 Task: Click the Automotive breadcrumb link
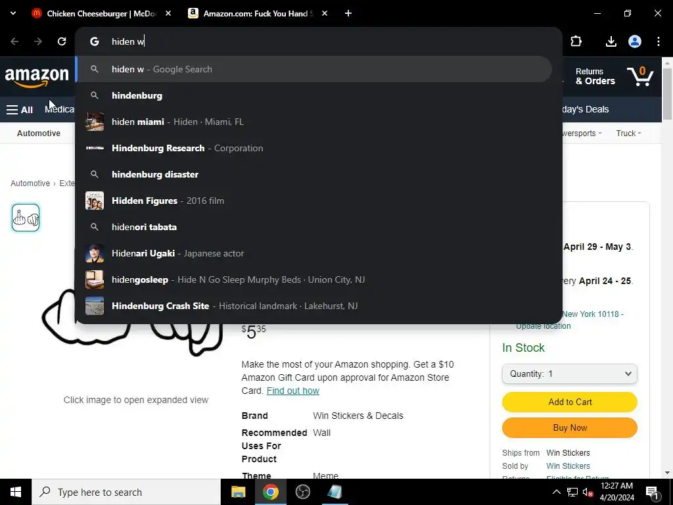30,183
